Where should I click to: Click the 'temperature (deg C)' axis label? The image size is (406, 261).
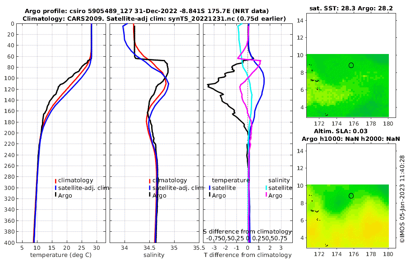coord(61,255)
